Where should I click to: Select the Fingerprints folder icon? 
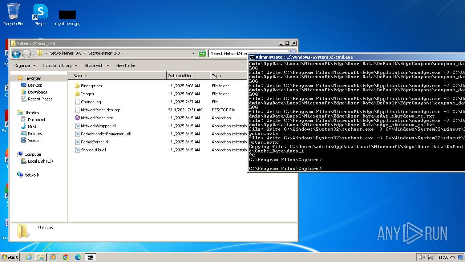[x=77, y=86]
